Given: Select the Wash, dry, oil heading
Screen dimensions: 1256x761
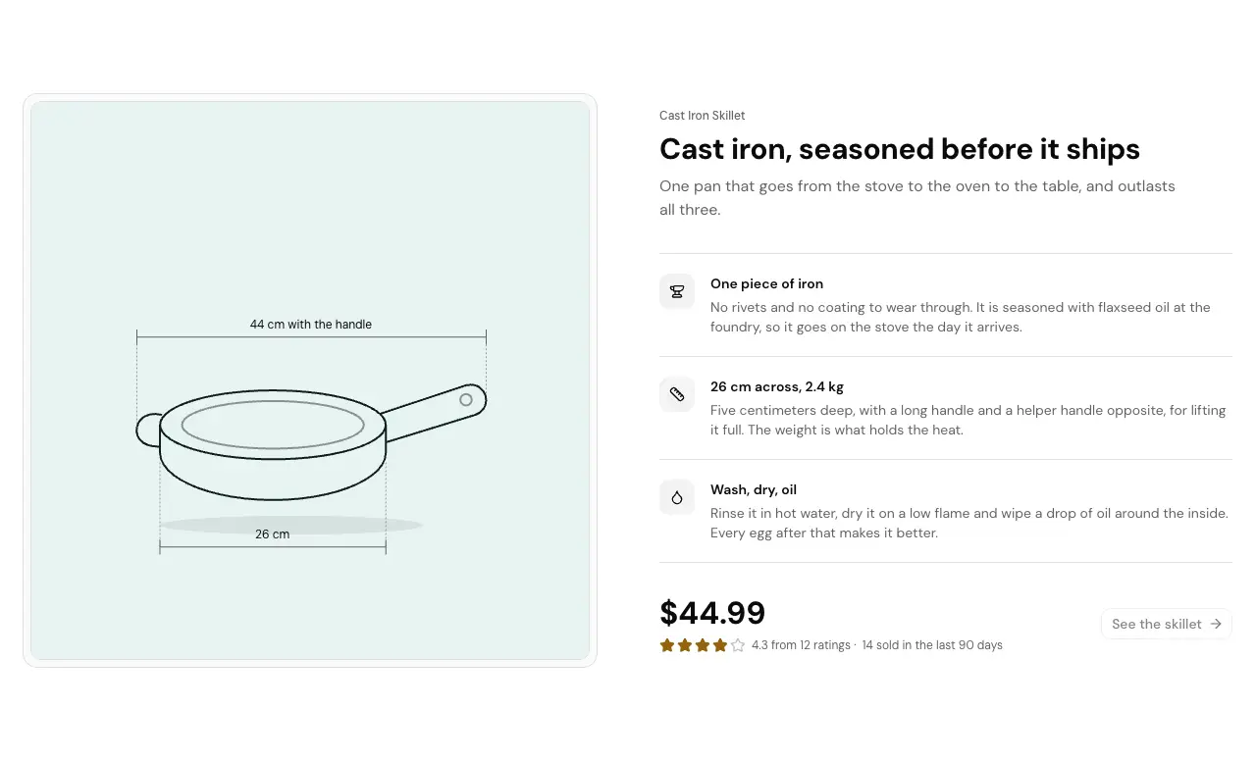Looking at the screenshot, I should click(754, 489).
